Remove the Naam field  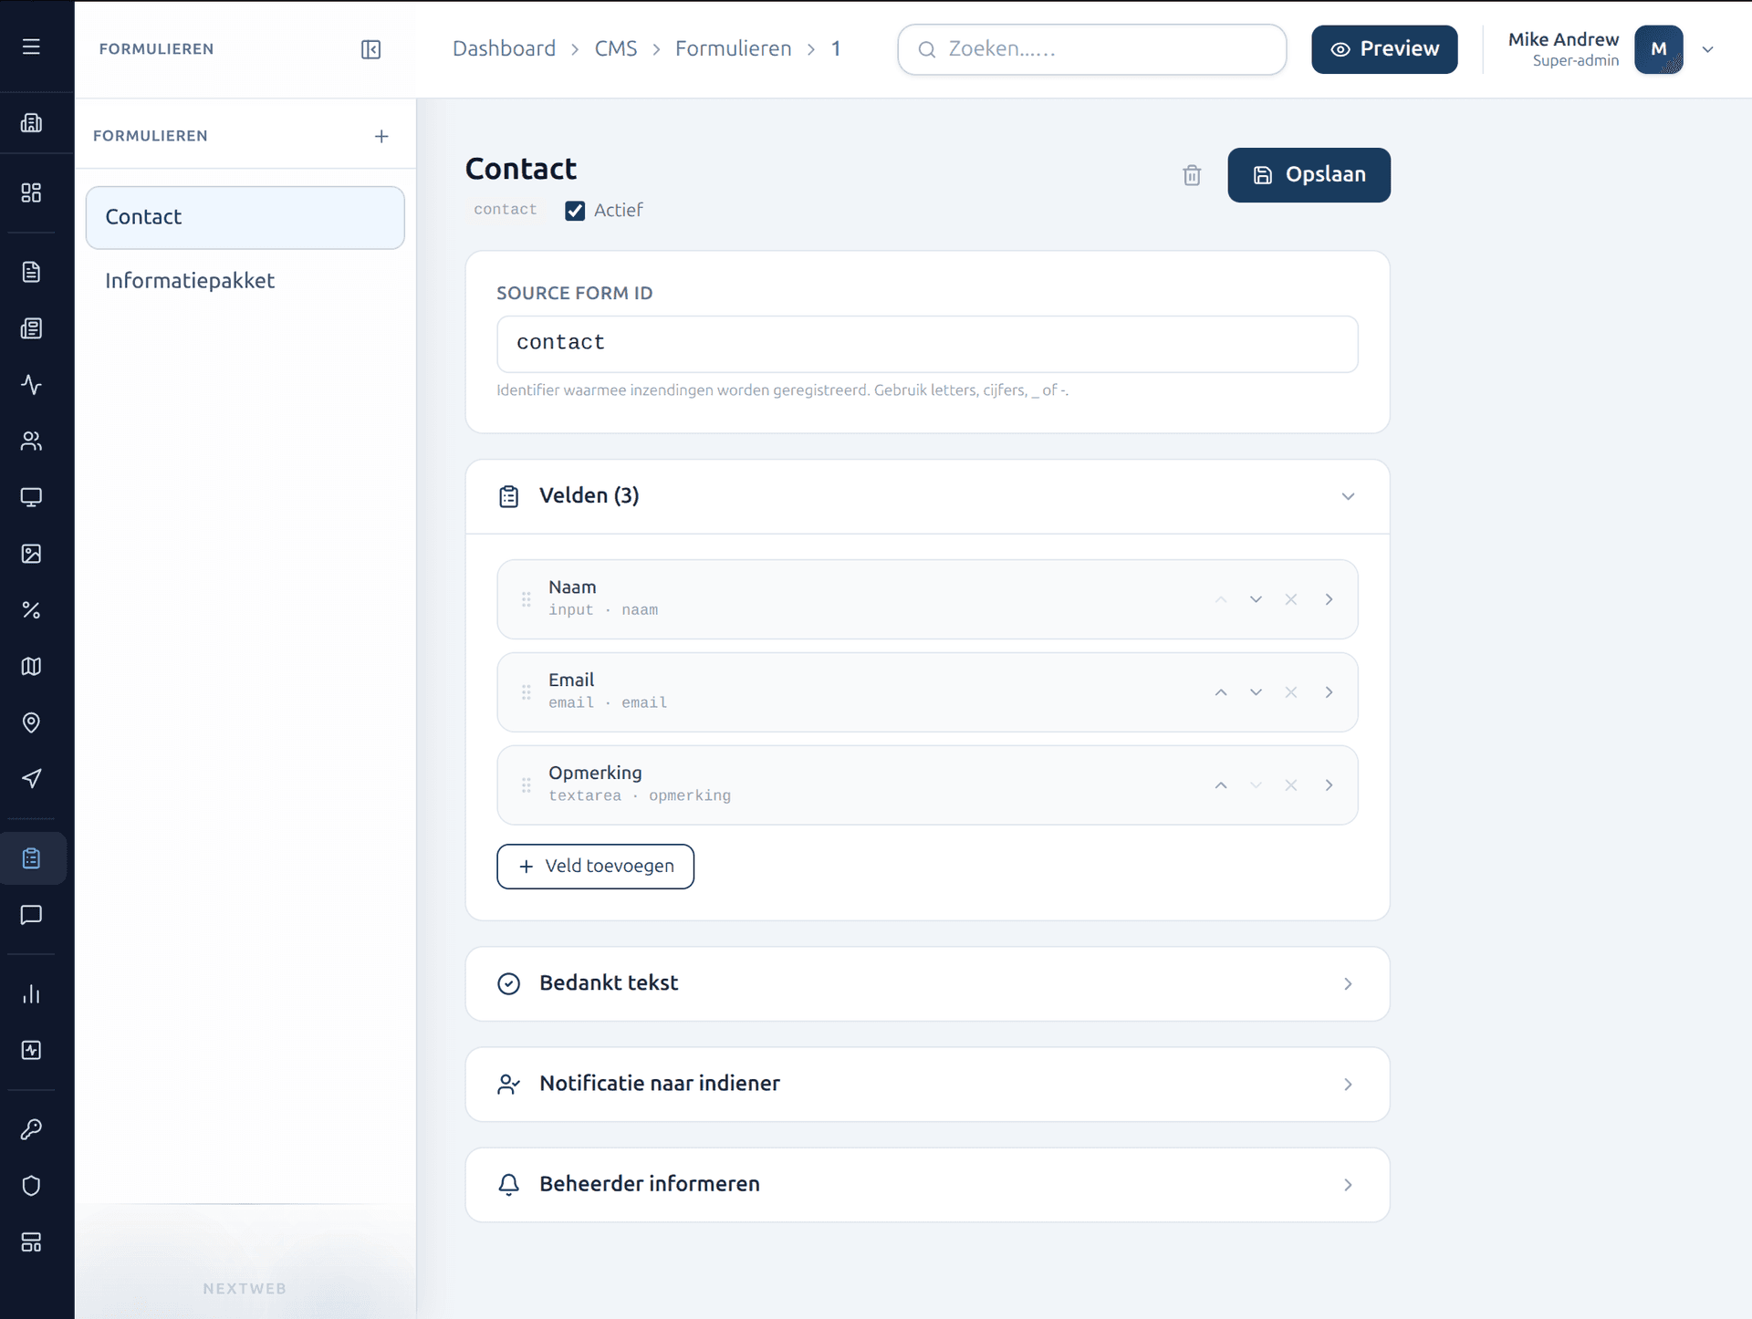coord(1291,599)
